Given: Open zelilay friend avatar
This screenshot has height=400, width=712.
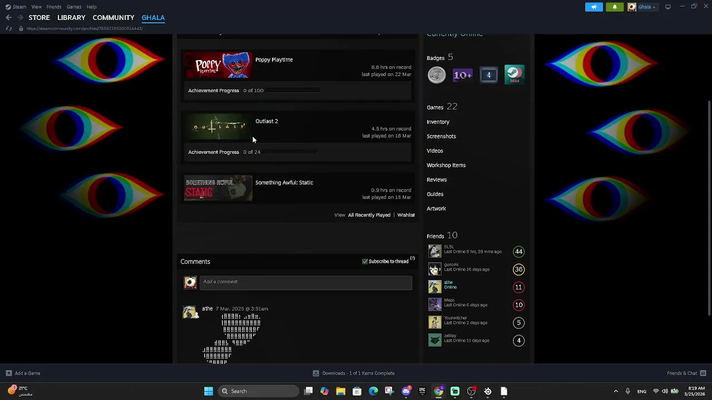Looking at the screenshot, I should pyautogui.click(x=435, y=340).
